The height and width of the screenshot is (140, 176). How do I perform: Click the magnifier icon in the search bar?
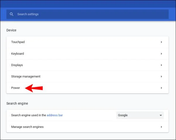point(11,14)
